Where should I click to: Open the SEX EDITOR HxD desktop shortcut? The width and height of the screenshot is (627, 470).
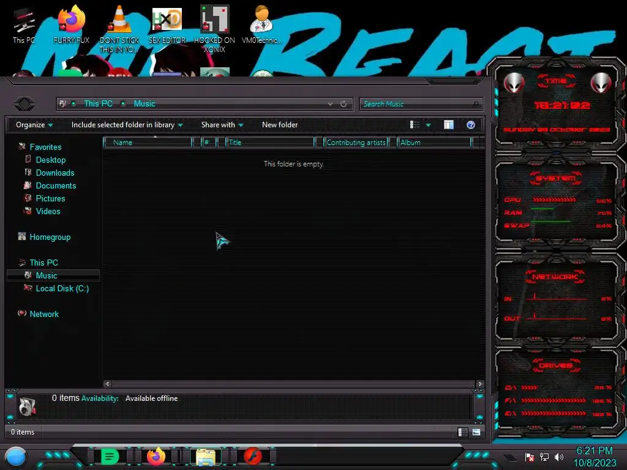[x=167, y=24]
